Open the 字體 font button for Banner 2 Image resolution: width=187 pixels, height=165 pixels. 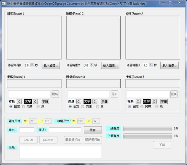click(104, 102)
